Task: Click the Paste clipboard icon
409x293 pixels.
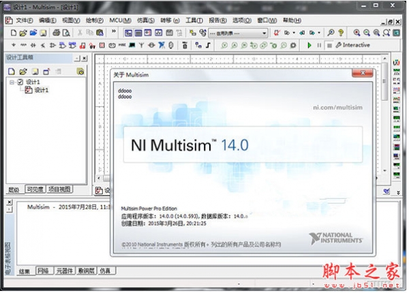Action: tap(100, 33)
